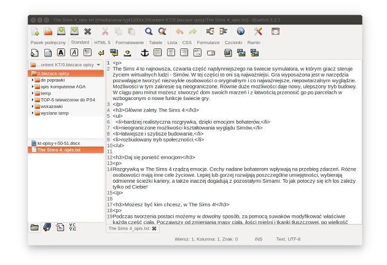The image size is (387, 265).
Task: Insert body tag icon
Action: pos(48,53)
